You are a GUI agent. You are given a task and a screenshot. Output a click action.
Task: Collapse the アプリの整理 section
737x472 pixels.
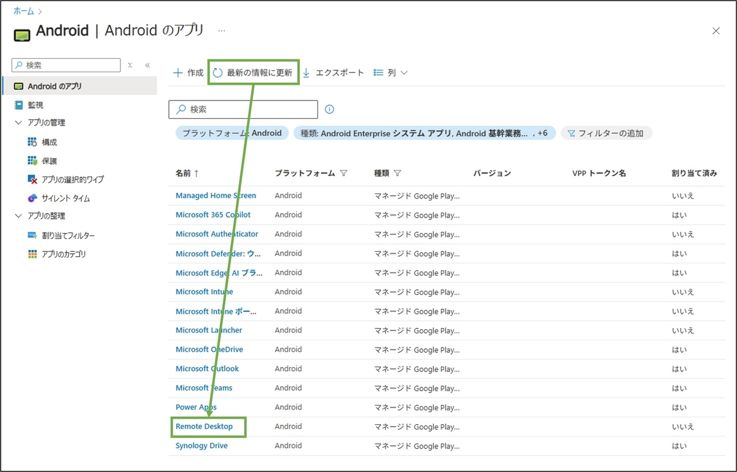pyautogui.click(x=17, y=216)
